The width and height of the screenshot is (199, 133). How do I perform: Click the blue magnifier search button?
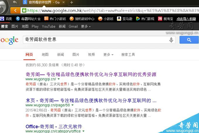click(x=189, y=40)
